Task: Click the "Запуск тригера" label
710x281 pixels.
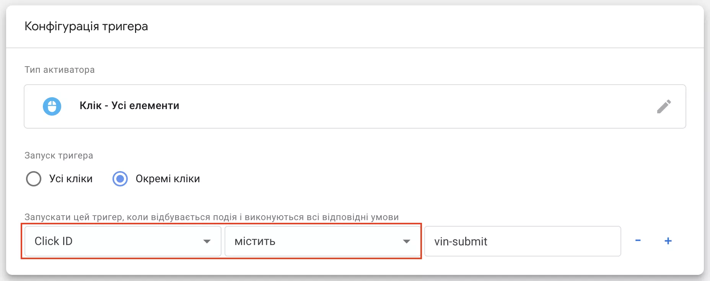Action: point(59,156)
